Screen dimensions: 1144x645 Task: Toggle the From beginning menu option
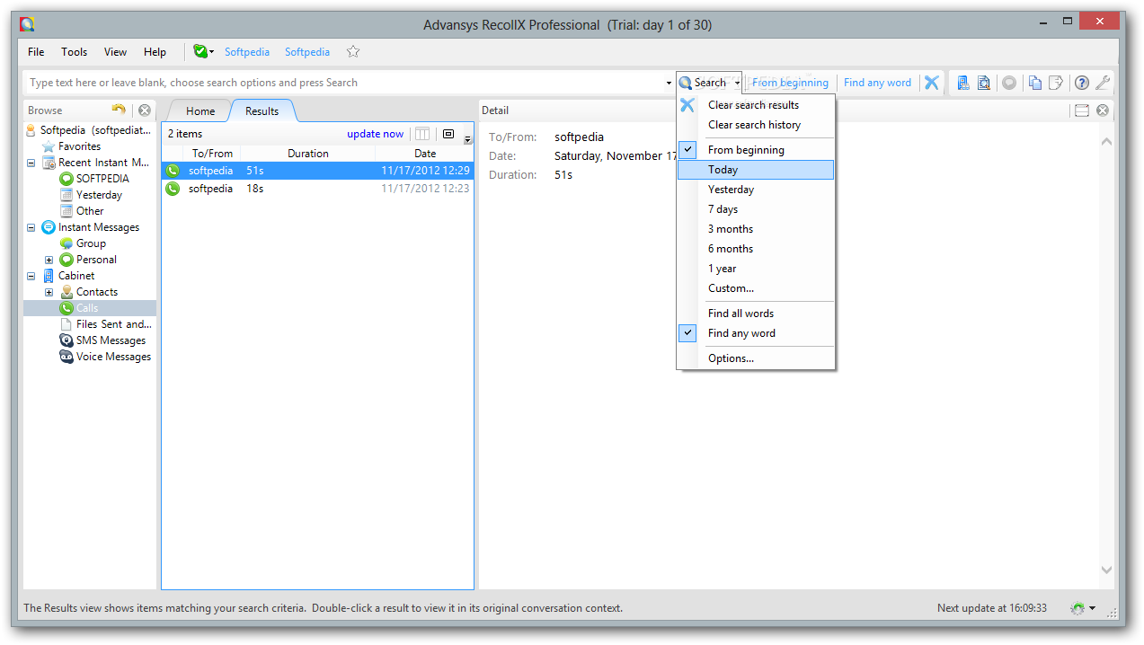(x=756, y=150)
